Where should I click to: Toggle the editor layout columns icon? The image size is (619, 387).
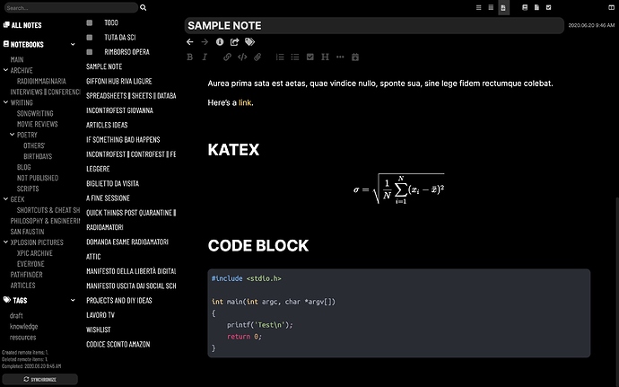612,7
